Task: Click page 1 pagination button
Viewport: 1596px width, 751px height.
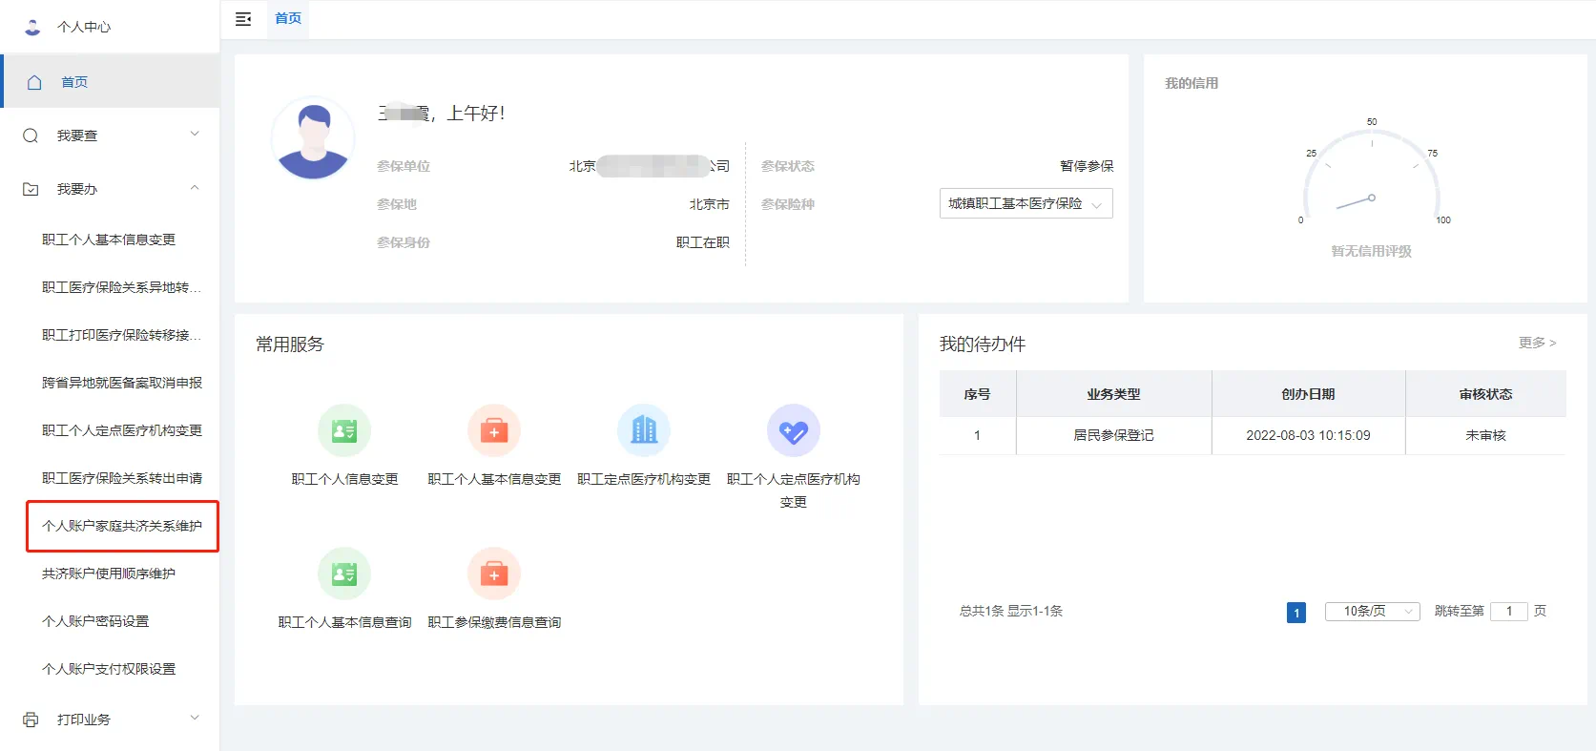Action: click(1295, 613)
